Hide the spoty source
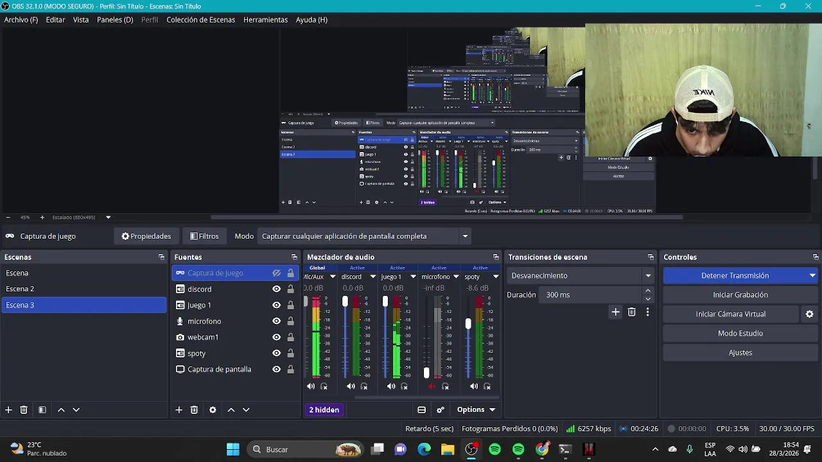Screen dimensions: 822x462 (x=276, y=353)
